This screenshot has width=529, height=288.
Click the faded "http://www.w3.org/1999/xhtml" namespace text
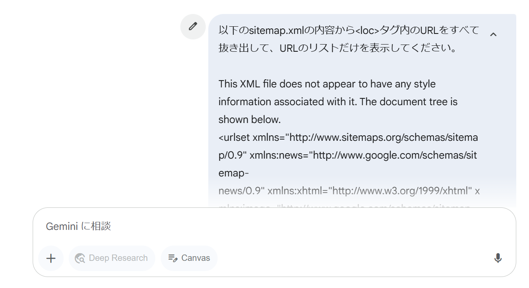[402, 191]
